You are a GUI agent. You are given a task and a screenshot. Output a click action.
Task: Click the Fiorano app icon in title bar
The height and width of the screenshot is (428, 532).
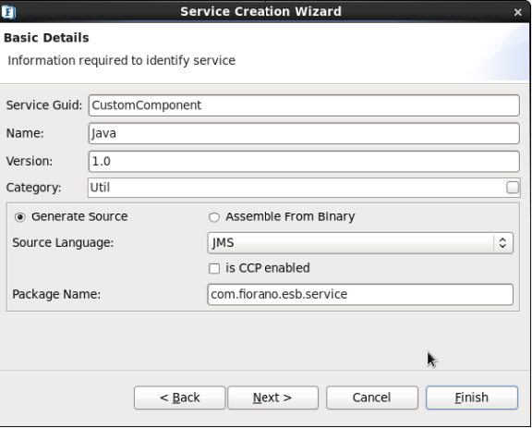(8, 12)
